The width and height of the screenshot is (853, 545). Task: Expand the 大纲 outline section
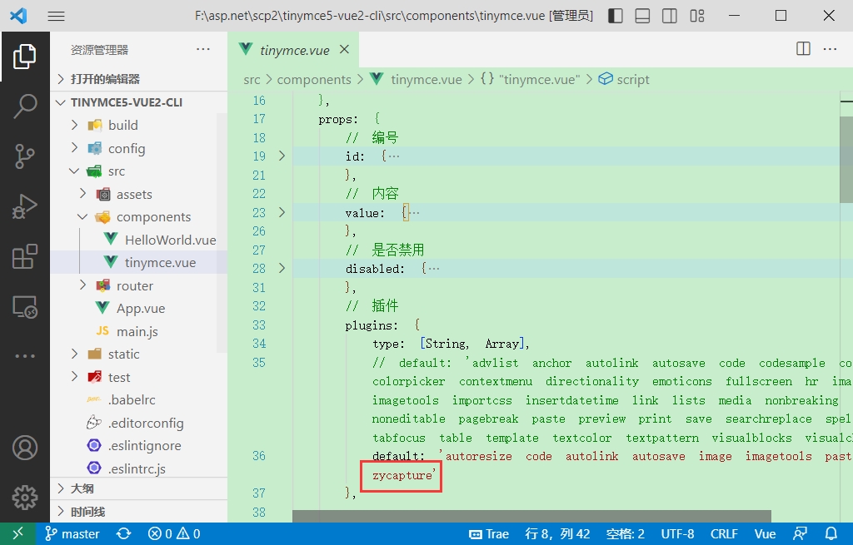tap(82, 488)
